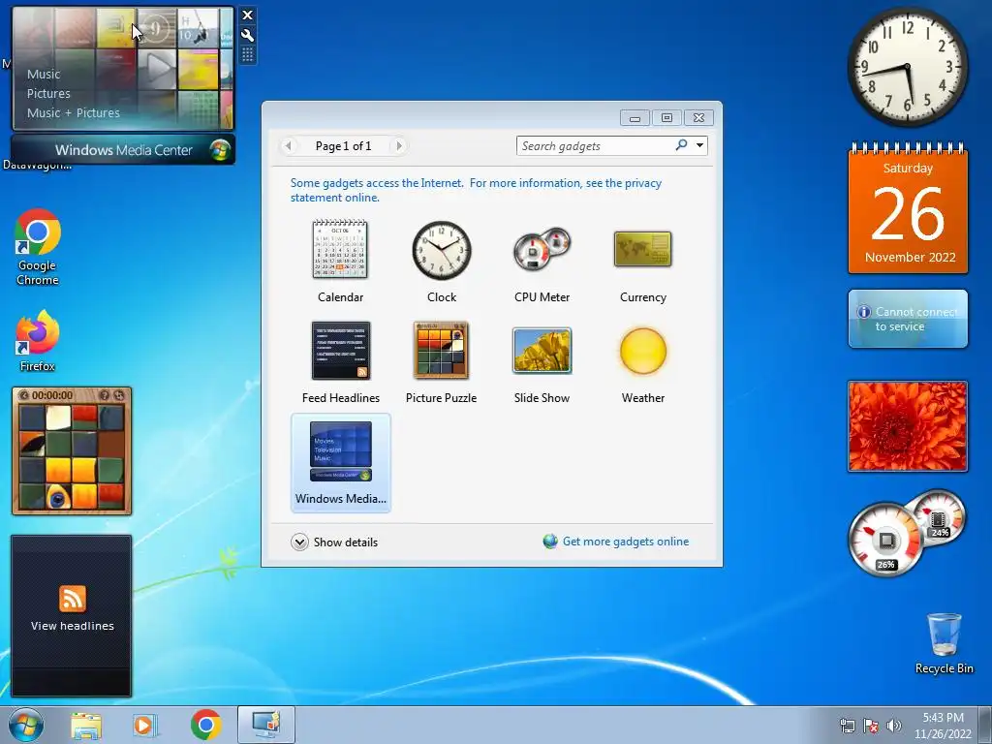Select the CPU Meter gadget in gallery

542,262
